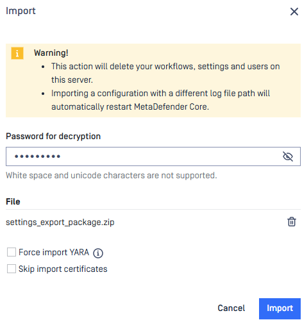Viewport: 302px width, 320px height.
Task: Enable the Force import YARA checkbox
Action: 12,252
